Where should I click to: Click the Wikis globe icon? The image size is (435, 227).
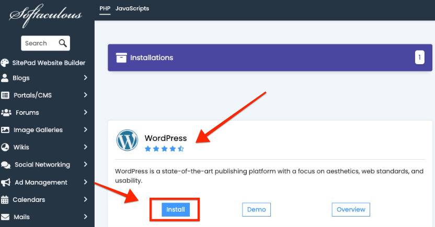point(5,147)
